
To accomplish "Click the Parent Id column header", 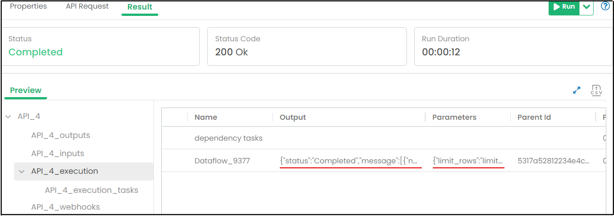I will [534, 117].
